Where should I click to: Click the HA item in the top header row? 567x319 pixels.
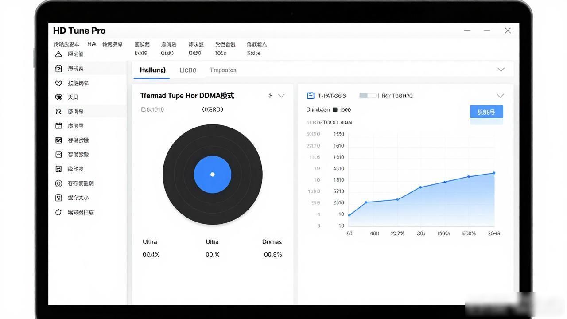click(92, 44)
